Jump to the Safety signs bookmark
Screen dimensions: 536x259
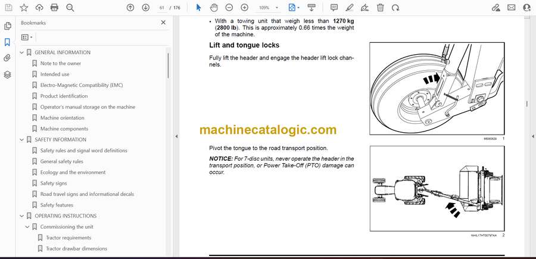pyautogui.click(x=54, y=183)
